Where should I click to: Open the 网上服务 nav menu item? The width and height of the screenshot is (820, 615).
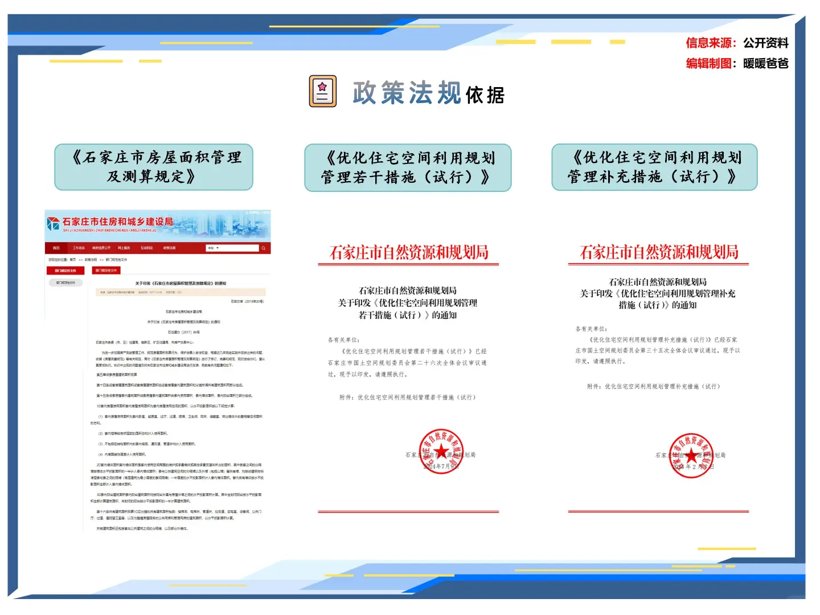coord(124,248)
